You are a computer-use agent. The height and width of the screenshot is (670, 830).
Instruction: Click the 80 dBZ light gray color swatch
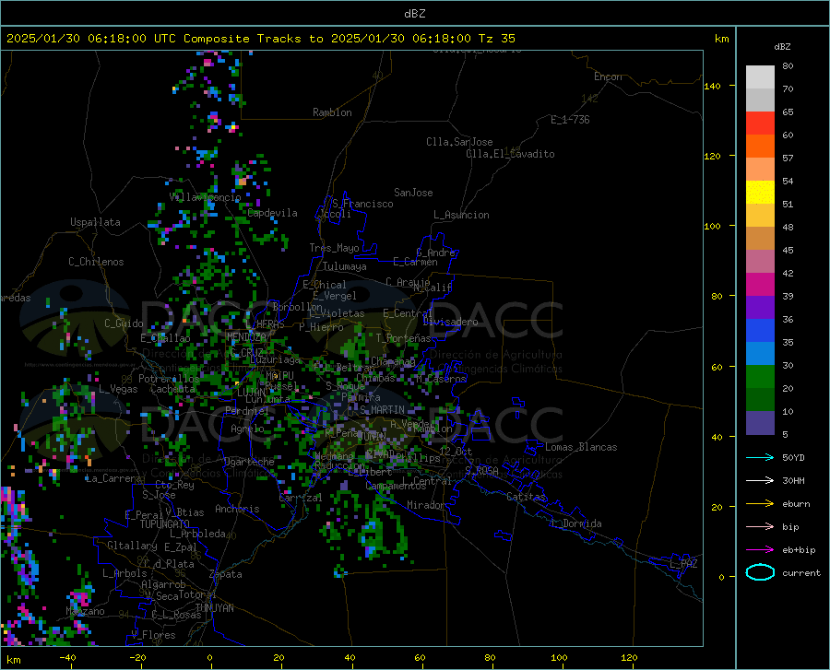click(760, 77)
